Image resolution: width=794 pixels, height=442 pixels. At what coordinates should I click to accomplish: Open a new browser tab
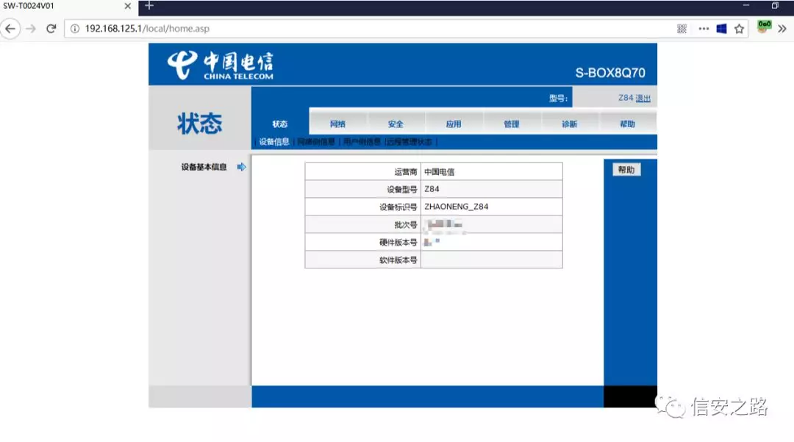point(149,6)
